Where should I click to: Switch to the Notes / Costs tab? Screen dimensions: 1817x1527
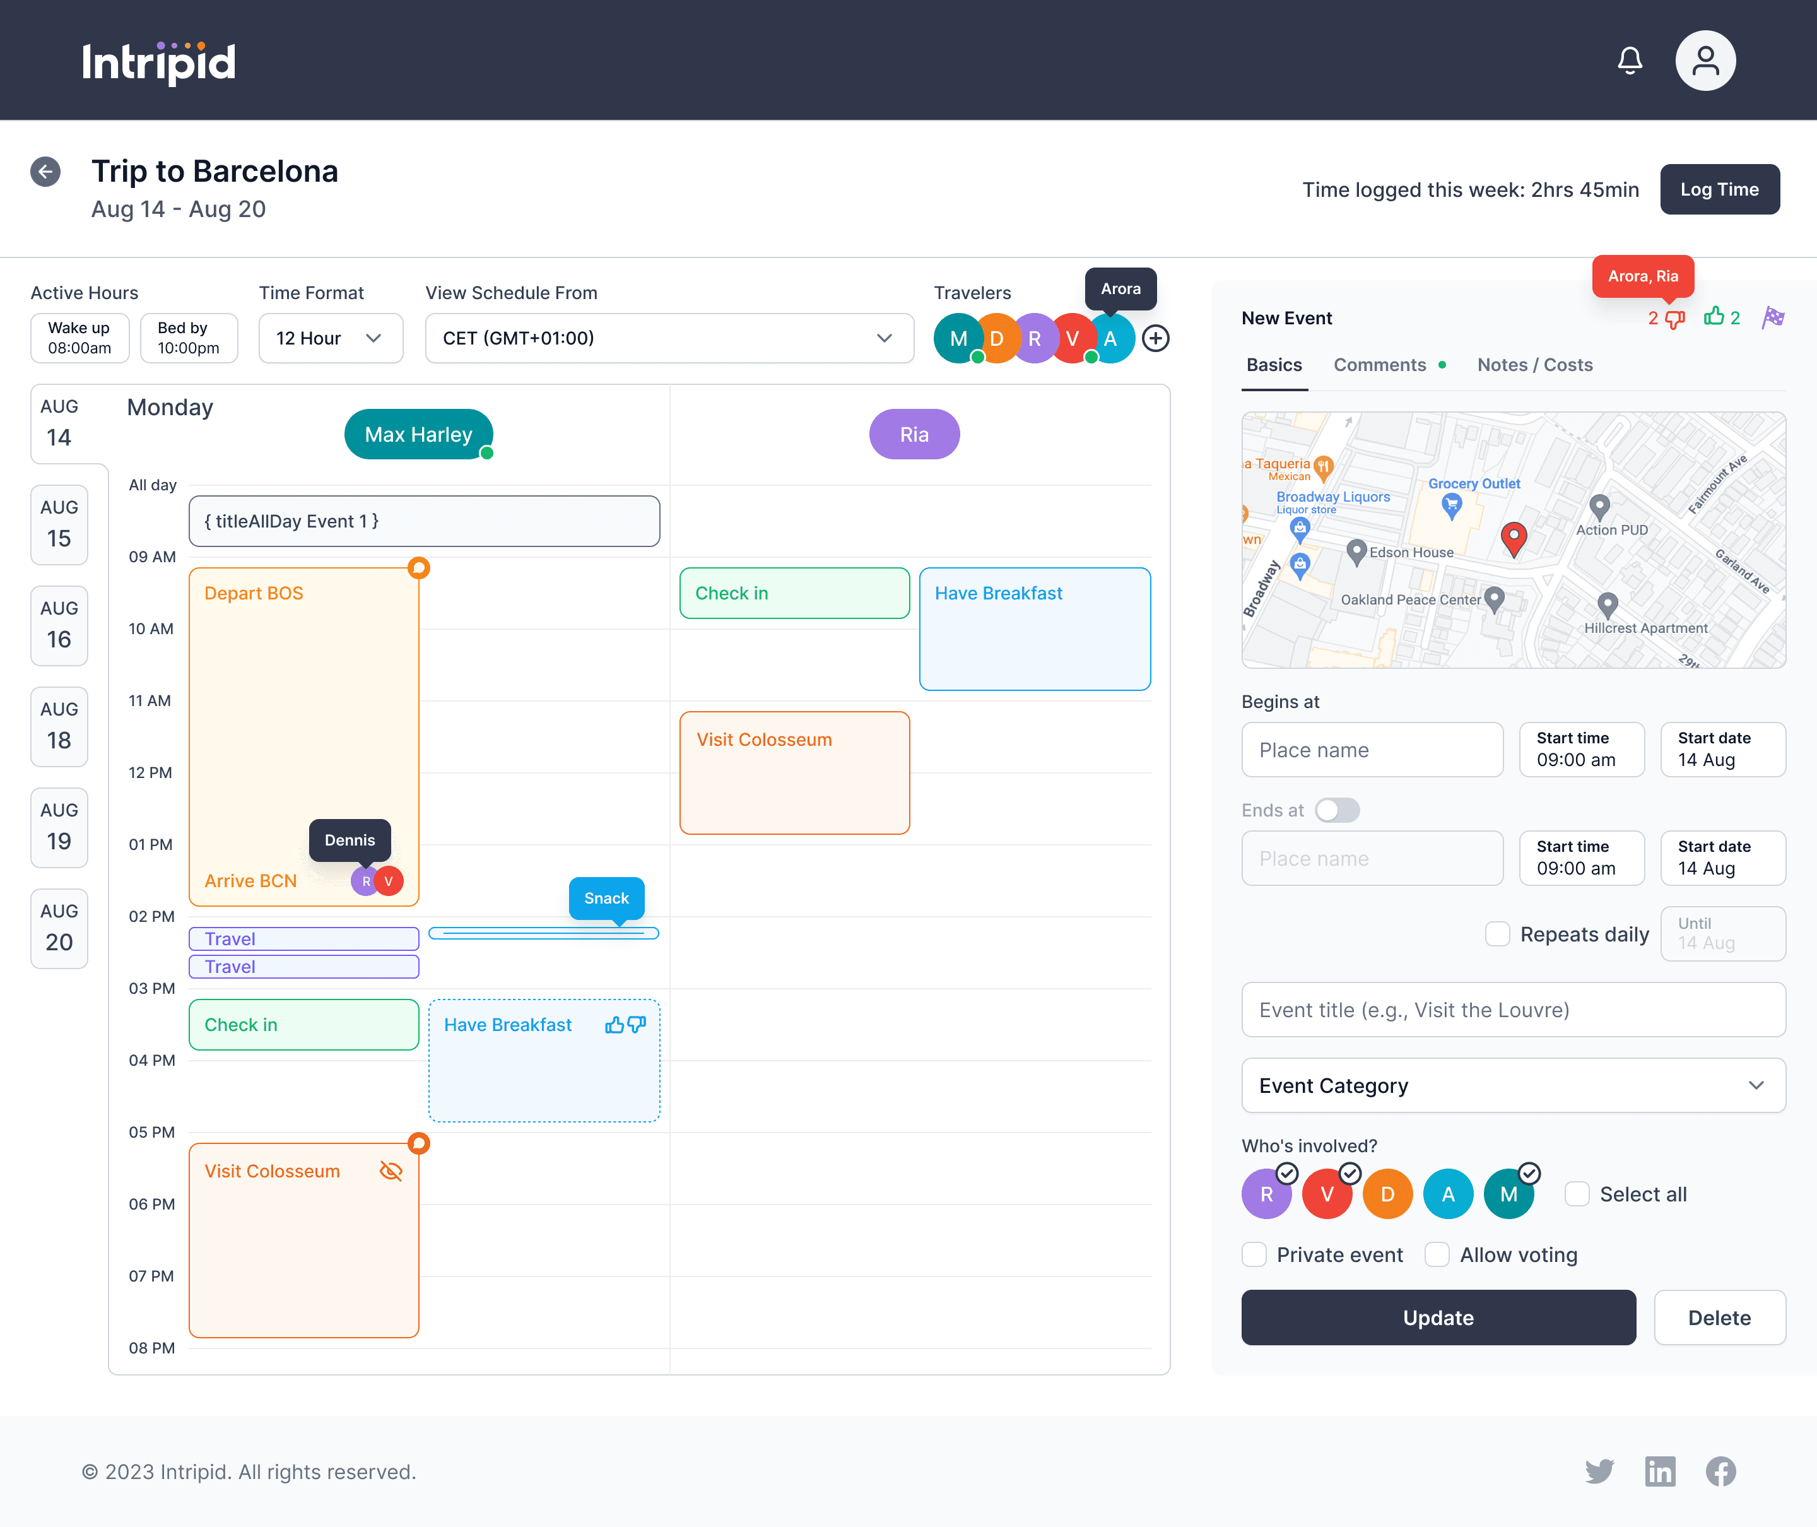(1534, 365)
